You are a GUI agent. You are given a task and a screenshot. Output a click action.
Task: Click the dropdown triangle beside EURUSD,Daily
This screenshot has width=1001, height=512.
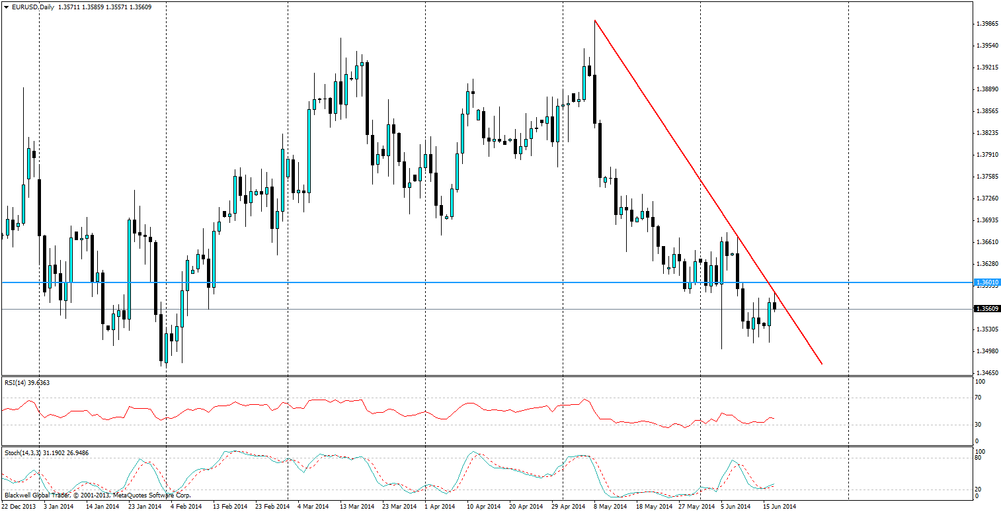(6, 7)
